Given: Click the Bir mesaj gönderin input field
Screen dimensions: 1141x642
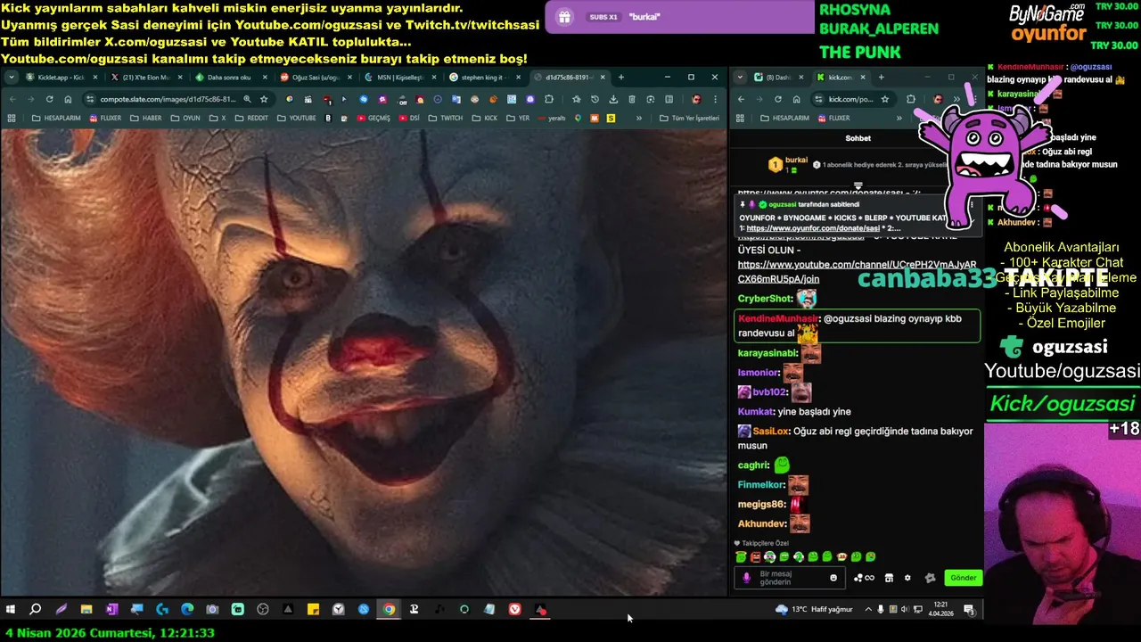Looking at the screenshot, I should (x=790, y=578).
